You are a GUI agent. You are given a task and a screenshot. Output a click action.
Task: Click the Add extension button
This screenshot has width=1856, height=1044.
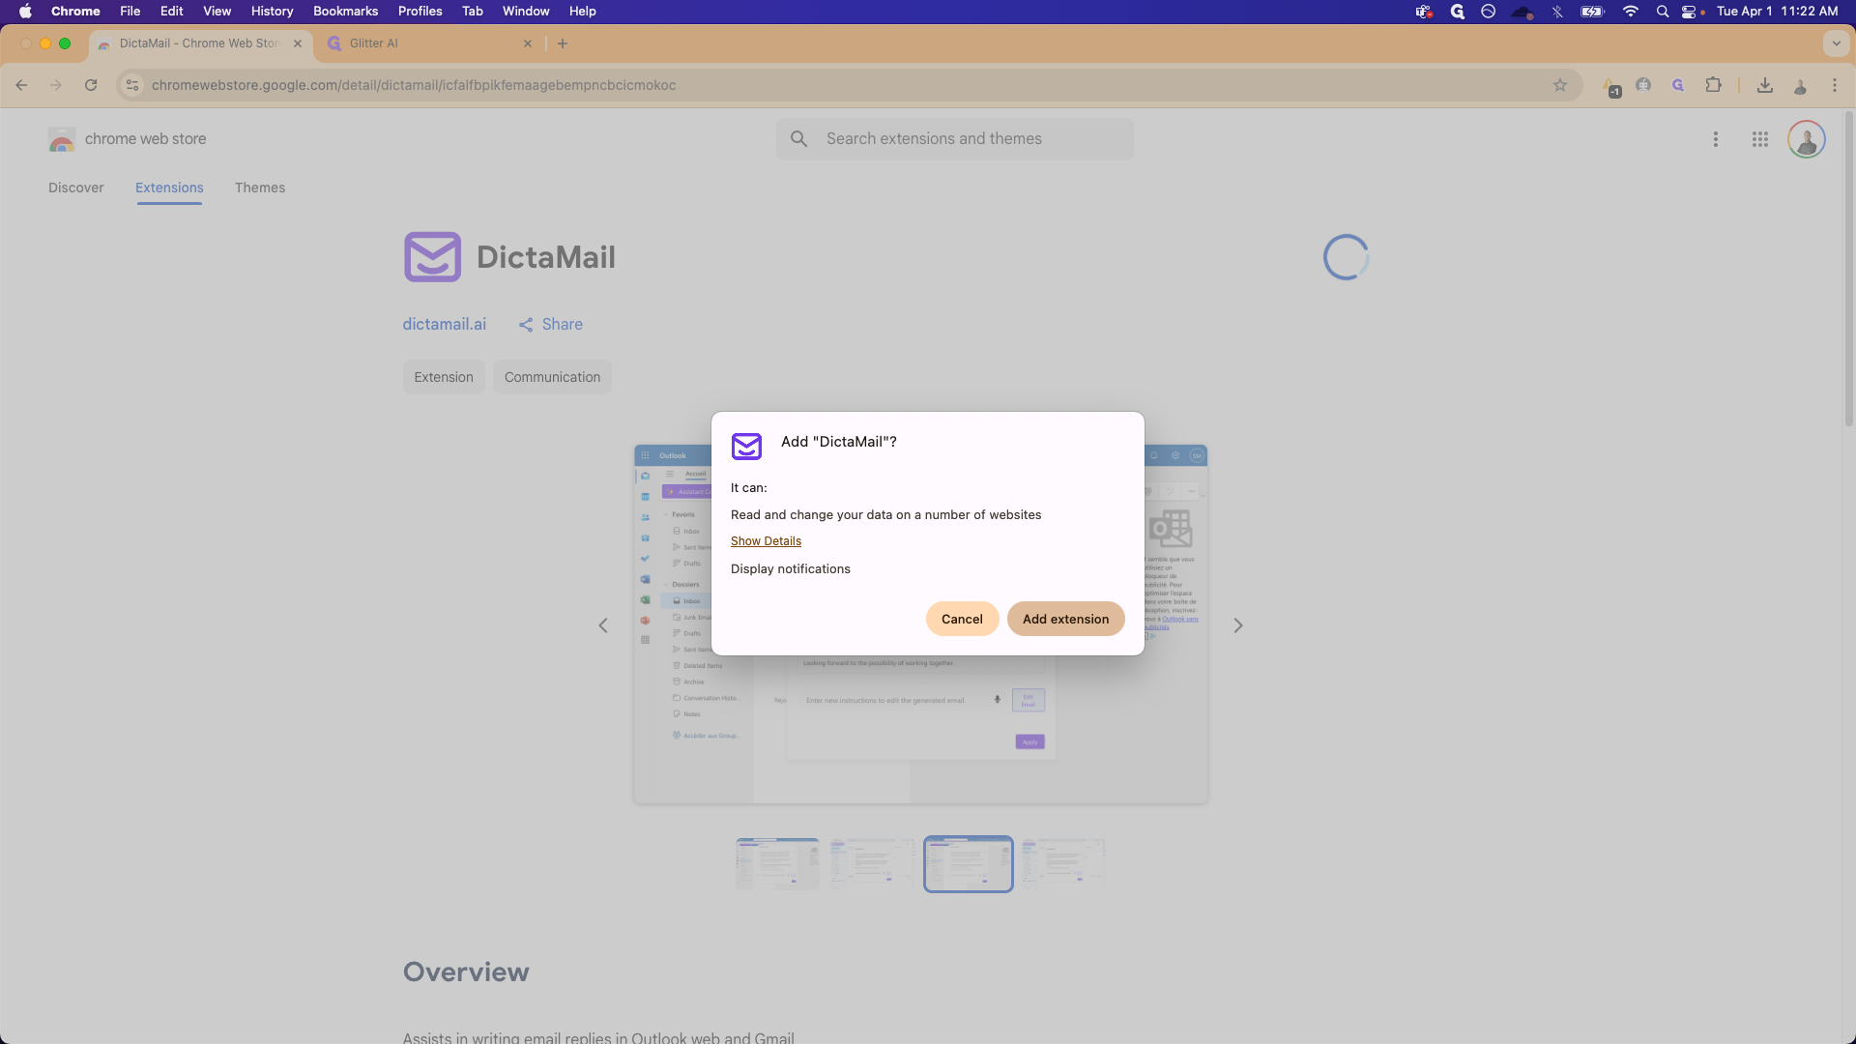click(1065, 619)
